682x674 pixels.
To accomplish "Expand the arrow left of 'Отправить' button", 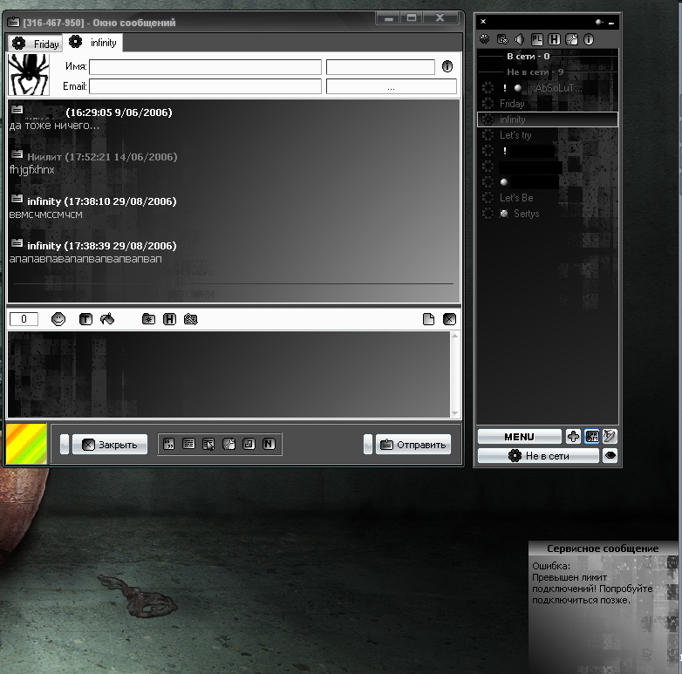I will point(368,444).
